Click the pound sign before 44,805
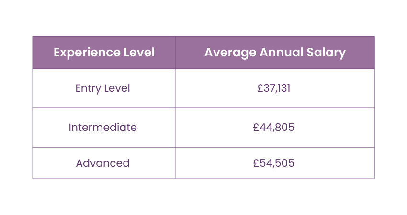407x215 pixels. pyautogui.click(x=257, y=128)
